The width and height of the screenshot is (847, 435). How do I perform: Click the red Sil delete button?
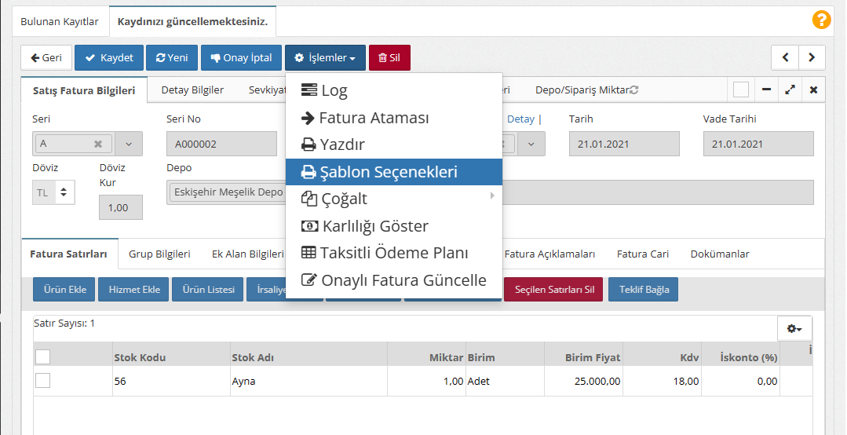point(389,57)
